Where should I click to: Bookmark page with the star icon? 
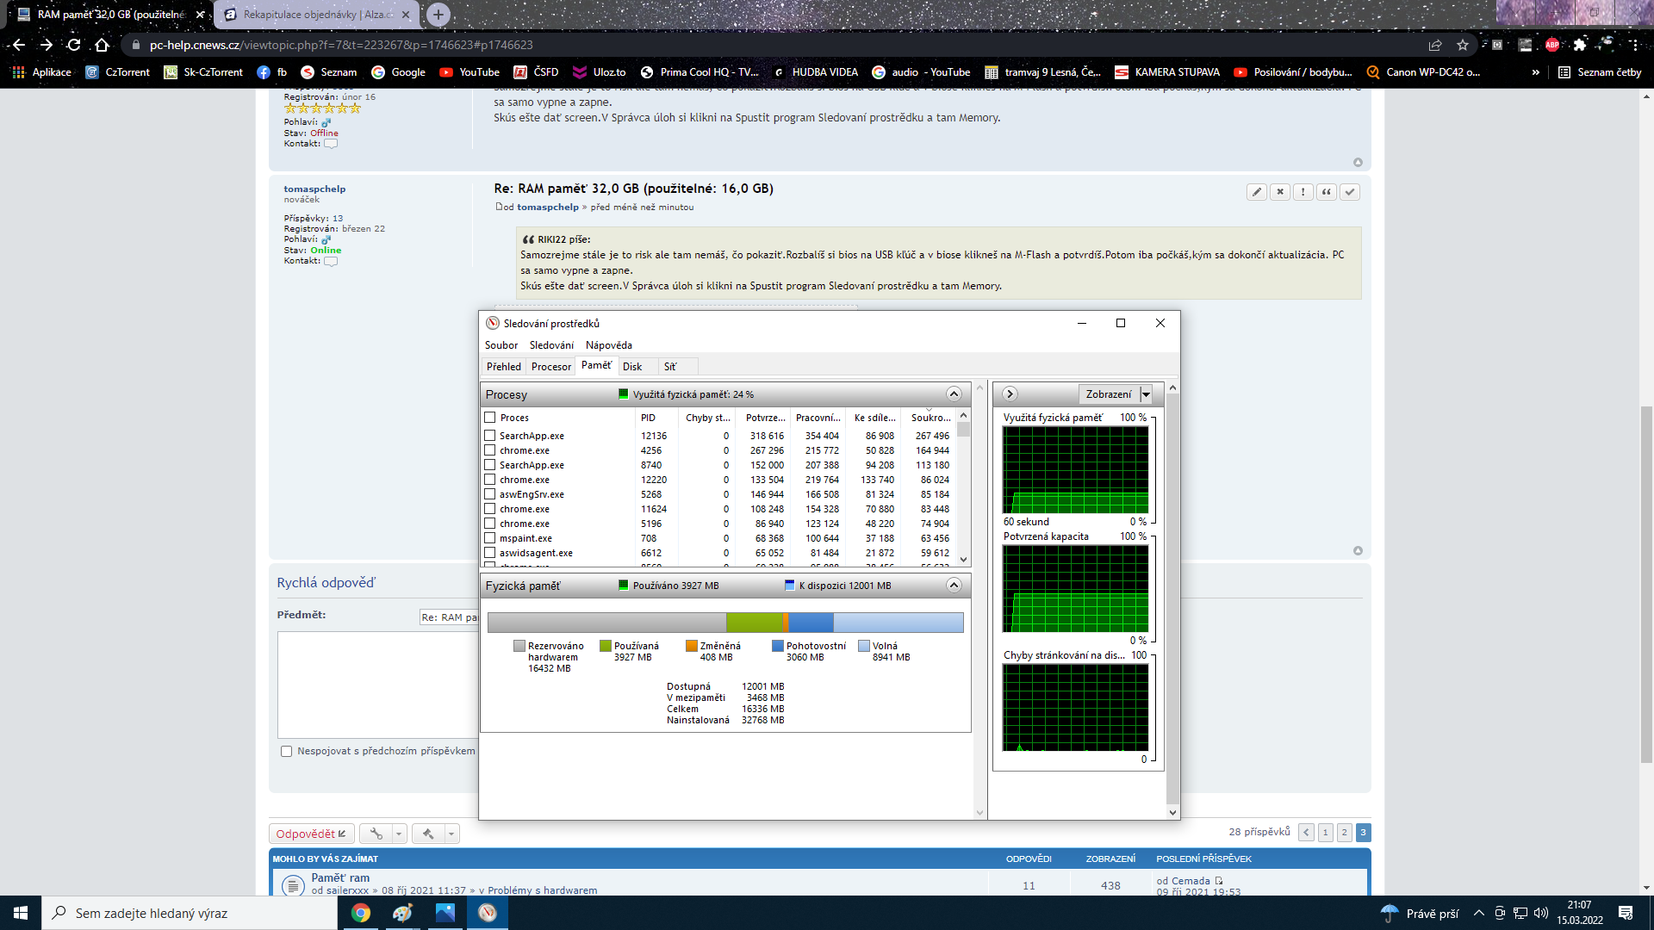pyautogui.click(x=1463, y=45)
